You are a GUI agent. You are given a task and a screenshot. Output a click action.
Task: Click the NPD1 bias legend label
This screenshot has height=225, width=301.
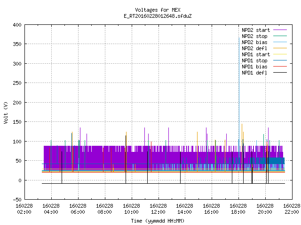click(x=254, y=67)
